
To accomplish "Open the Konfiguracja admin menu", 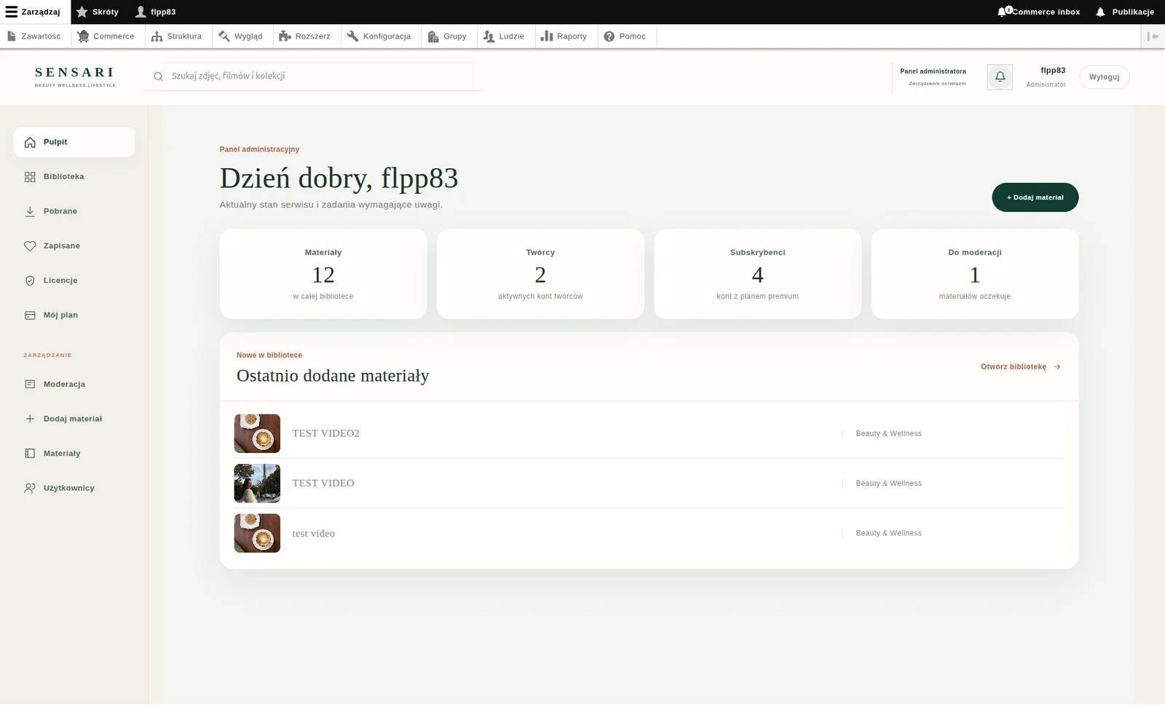I will [x=379, y=36].
